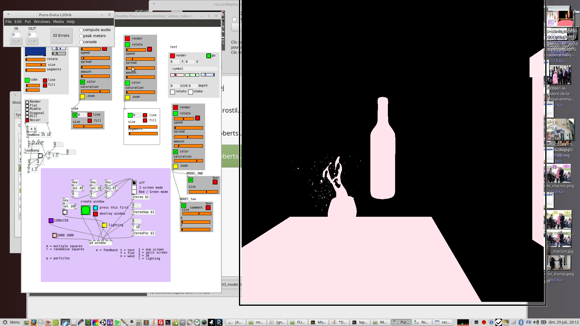Select the Noise! radio option
Image resolution: width=580 pixels, height=326 pixels.
pos(27,120)
